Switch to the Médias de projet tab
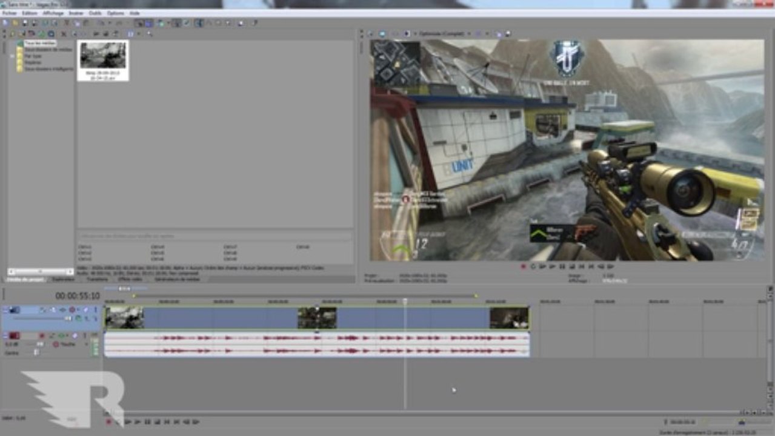The image size is (775, 436). pyautogui.click(x=25, y=280)
